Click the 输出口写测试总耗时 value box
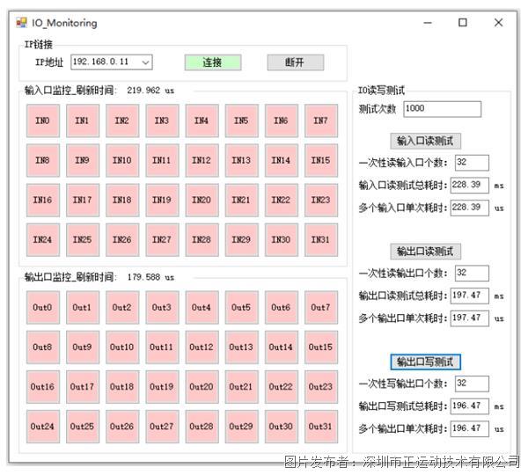528x475 pixels. 470,406
